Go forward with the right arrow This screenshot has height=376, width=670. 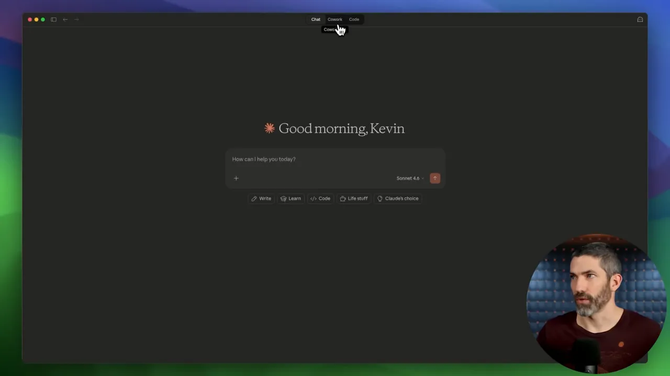point(76,19)
